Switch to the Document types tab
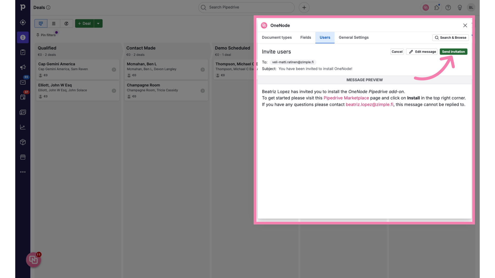 click(x=277, y=37)
